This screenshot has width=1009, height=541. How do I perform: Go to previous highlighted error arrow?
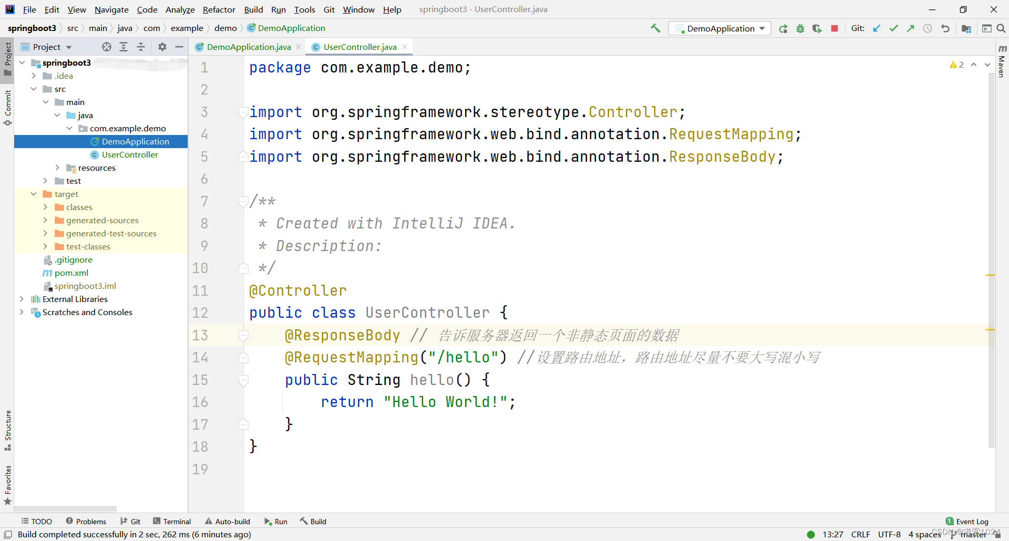(974, 65)
